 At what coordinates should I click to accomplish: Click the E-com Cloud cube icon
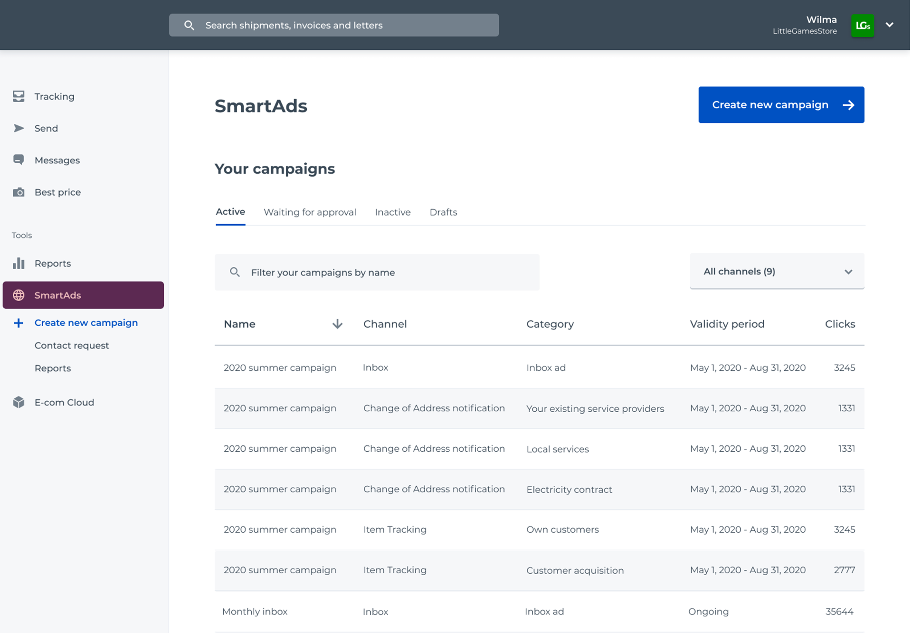(x=19, y=402)
